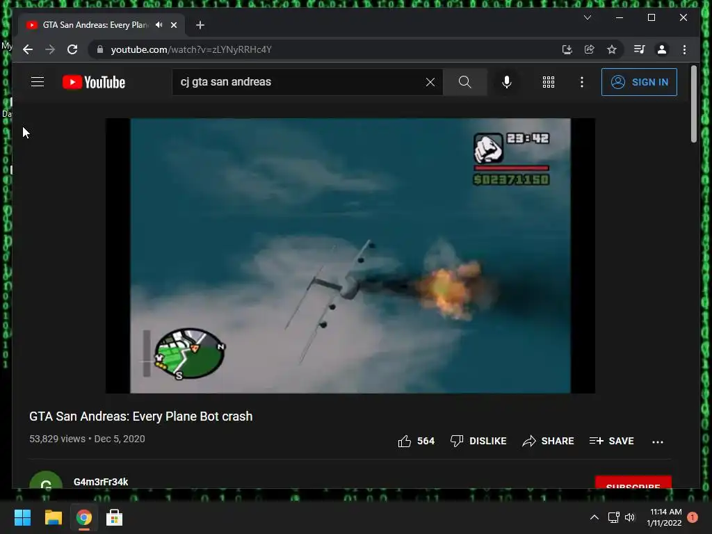Open the YouTube hamburger guide menu
Viewport: 712px width, 534px height.
point(38,82)
